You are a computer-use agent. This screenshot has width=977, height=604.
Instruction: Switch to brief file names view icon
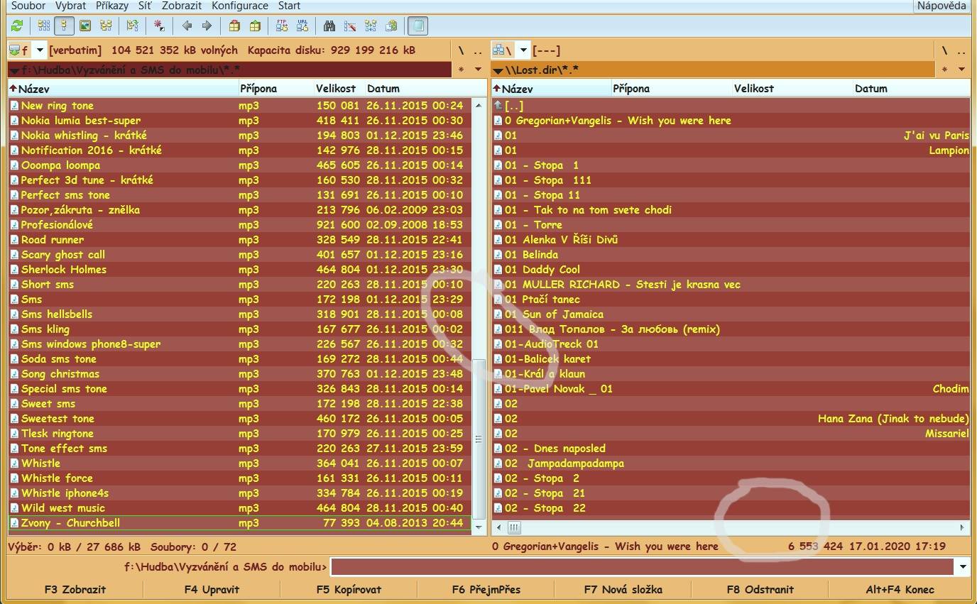click(44, 26)
